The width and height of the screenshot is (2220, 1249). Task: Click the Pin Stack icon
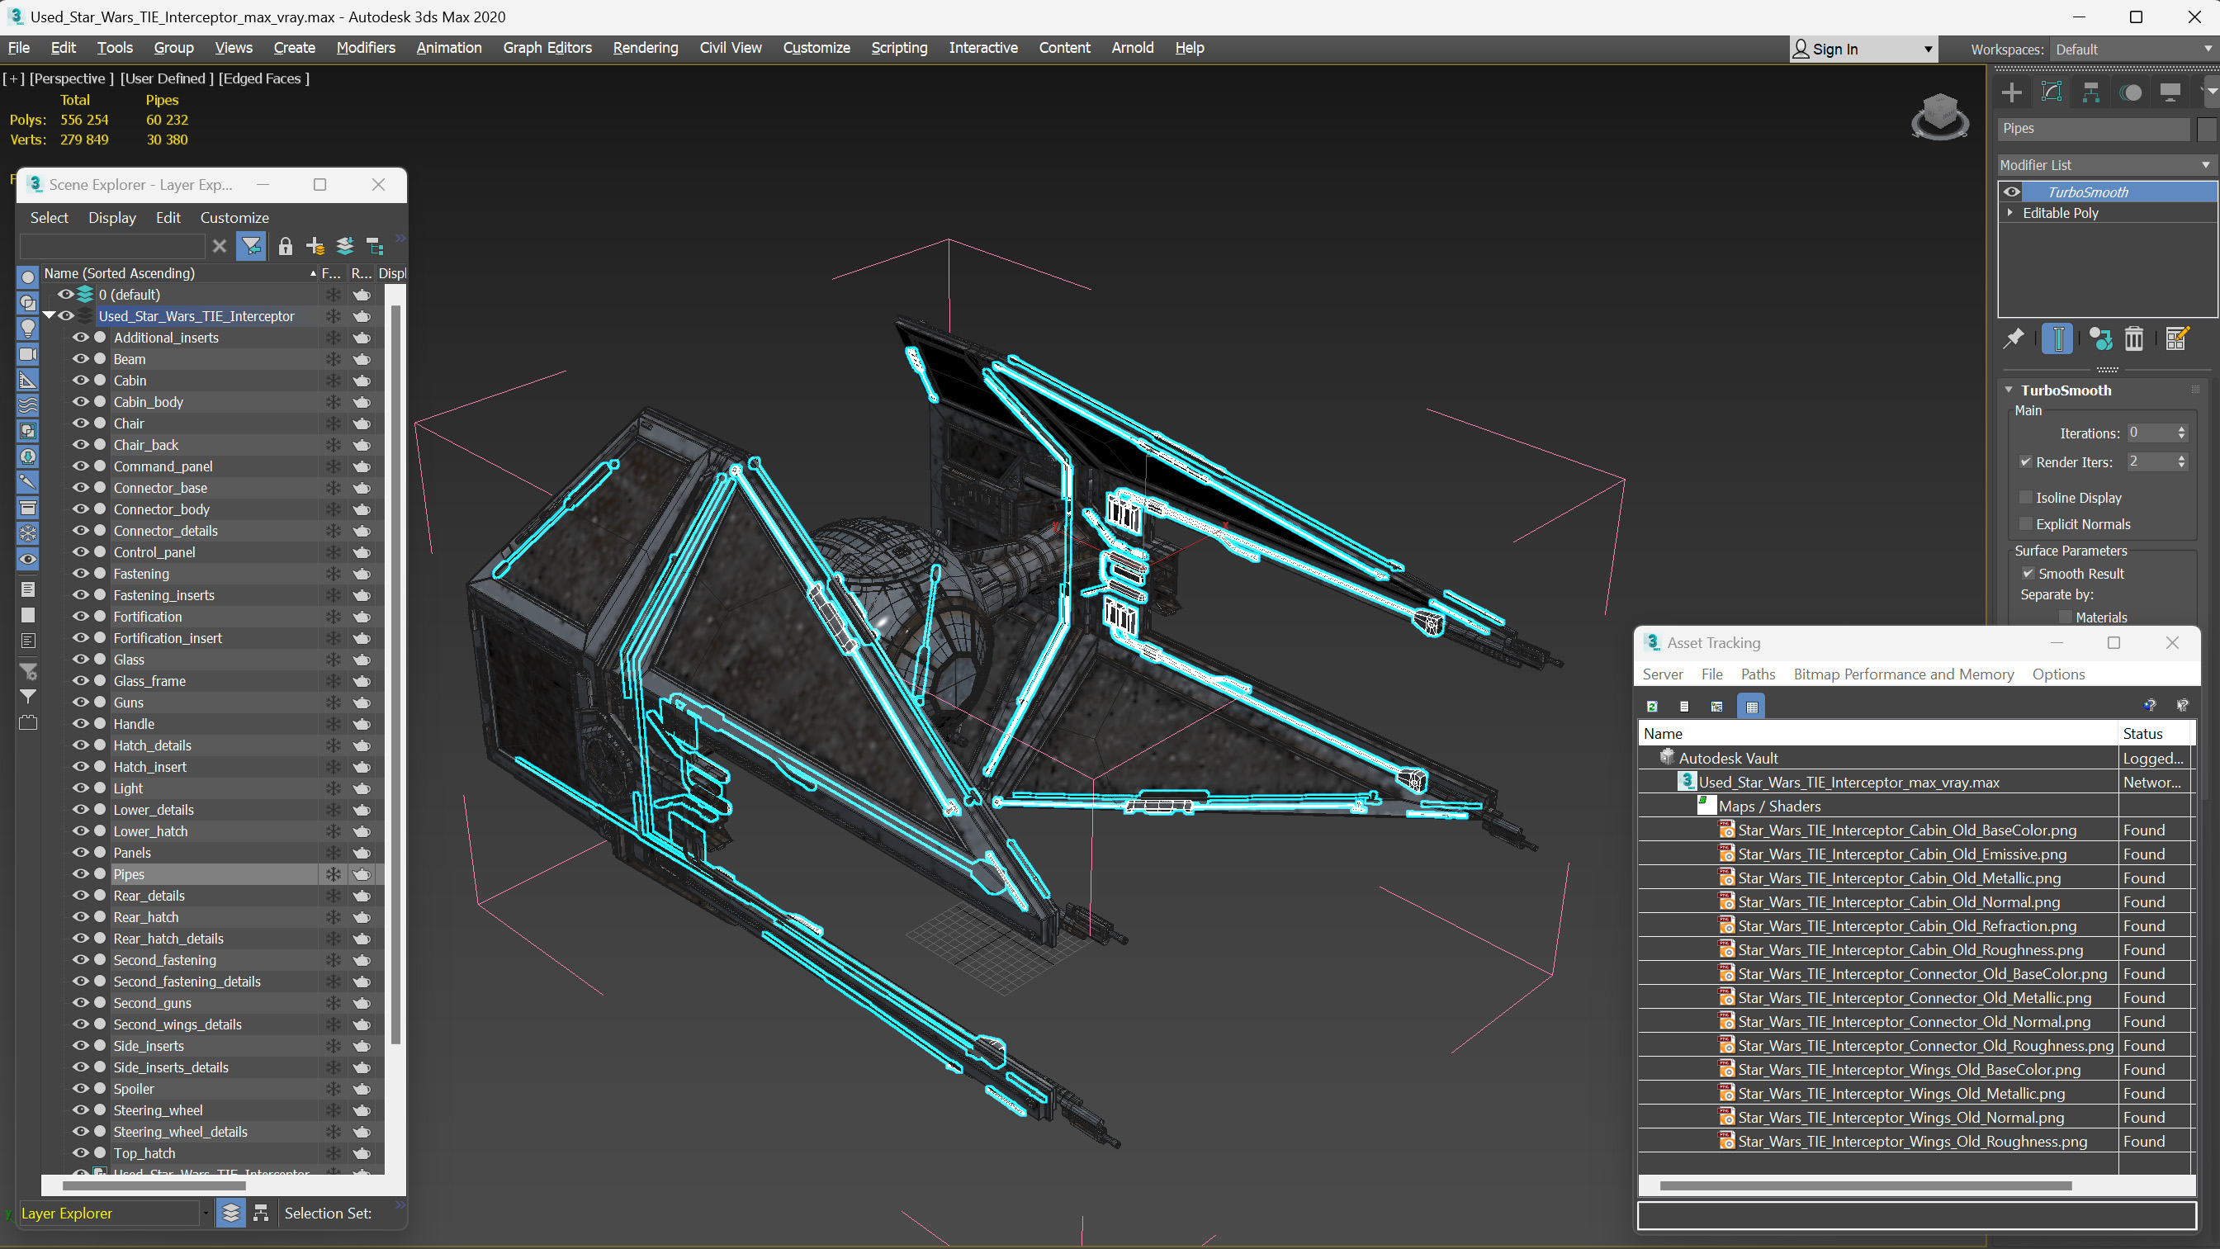pos(2014,338)
